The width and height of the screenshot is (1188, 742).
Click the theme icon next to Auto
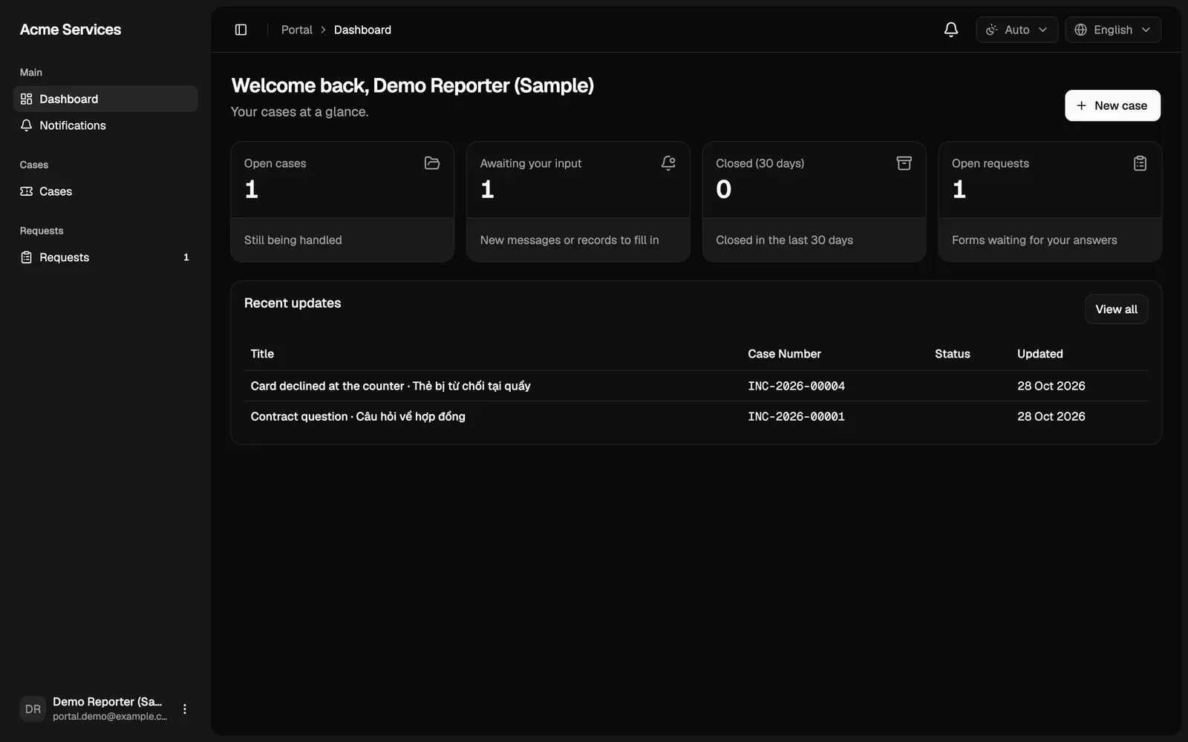click(992, 30)
